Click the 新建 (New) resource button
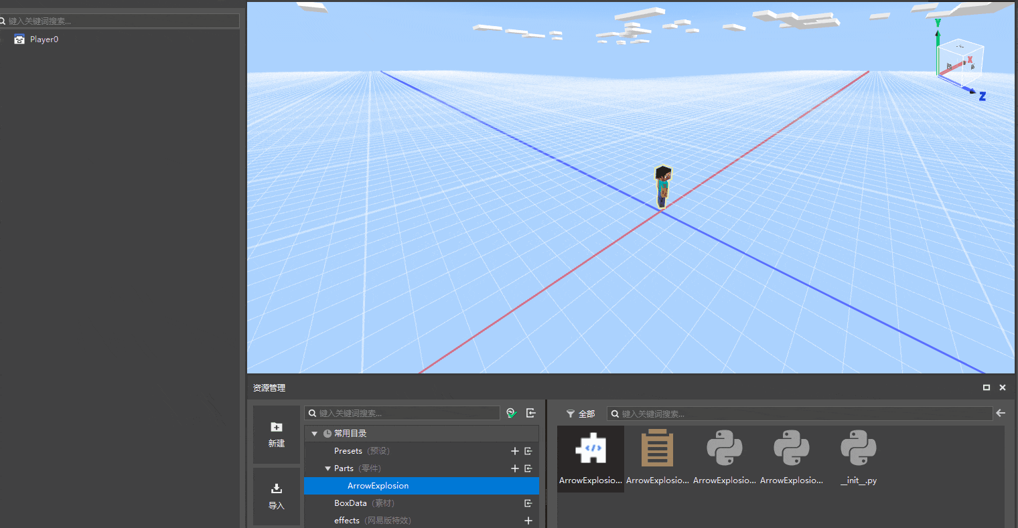The height and width of the screenshot is (528, 1018). (276, 434)
